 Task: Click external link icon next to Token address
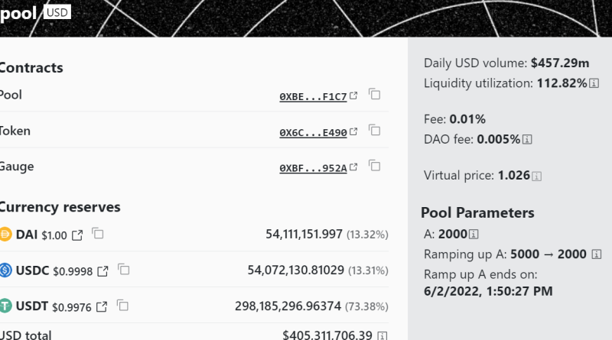pyautogui.click(x=353, y=131)
